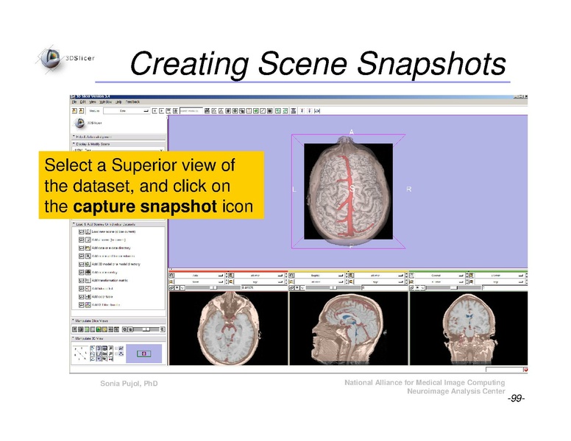Adjust the red slice offset slider
The width and height of the screenshot is (571, 441).
pos(213,287)
